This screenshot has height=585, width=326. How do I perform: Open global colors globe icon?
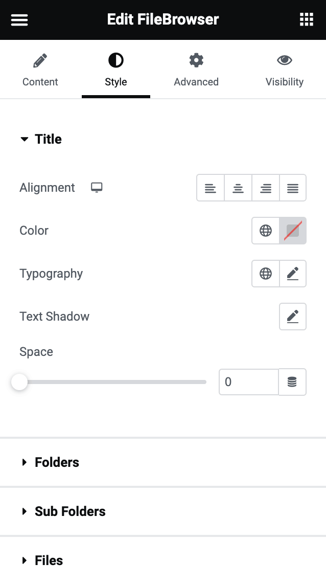point(266,231)
